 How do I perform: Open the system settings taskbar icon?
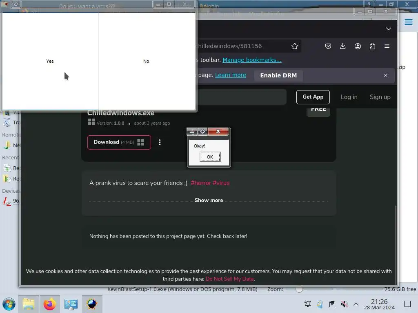(71, 304)
